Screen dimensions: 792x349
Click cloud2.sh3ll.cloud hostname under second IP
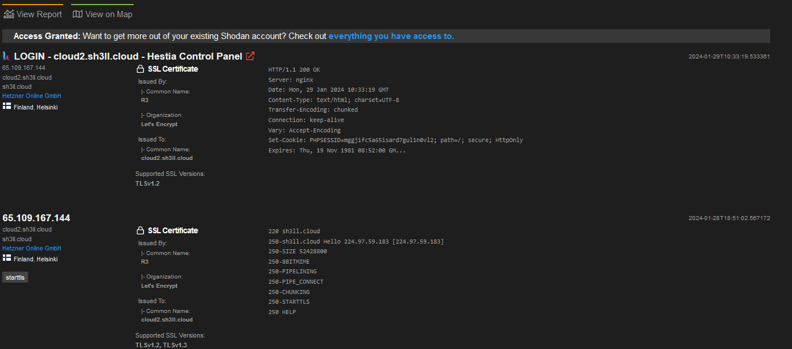27,229
